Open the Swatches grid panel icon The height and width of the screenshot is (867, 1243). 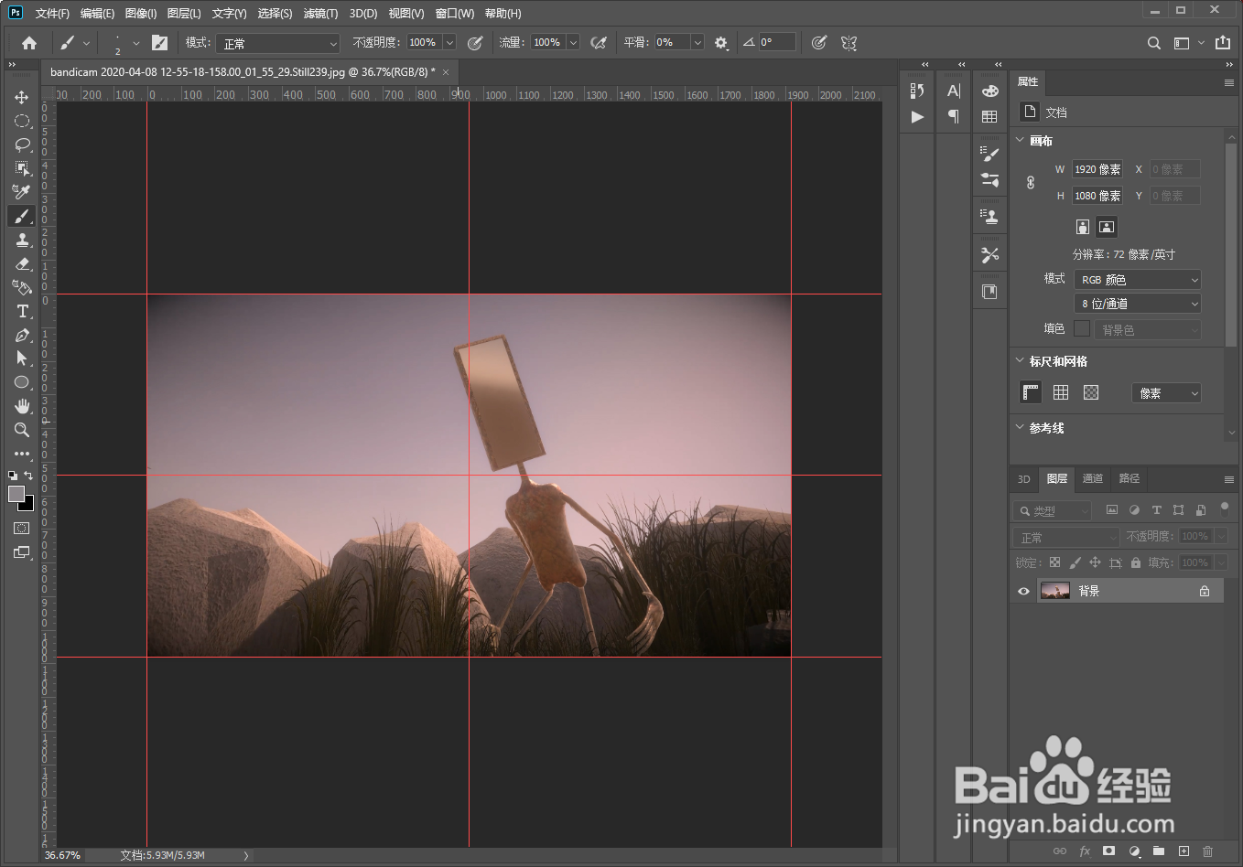(x=989, y=116)
